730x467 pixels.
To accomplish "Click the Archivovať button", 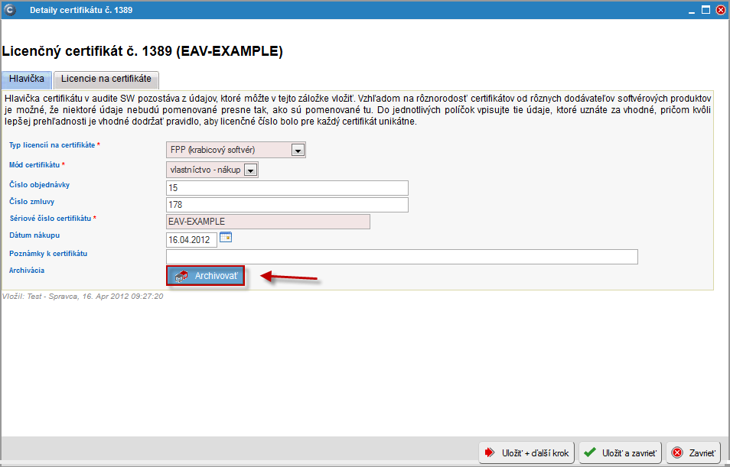I will click(205, 276).
